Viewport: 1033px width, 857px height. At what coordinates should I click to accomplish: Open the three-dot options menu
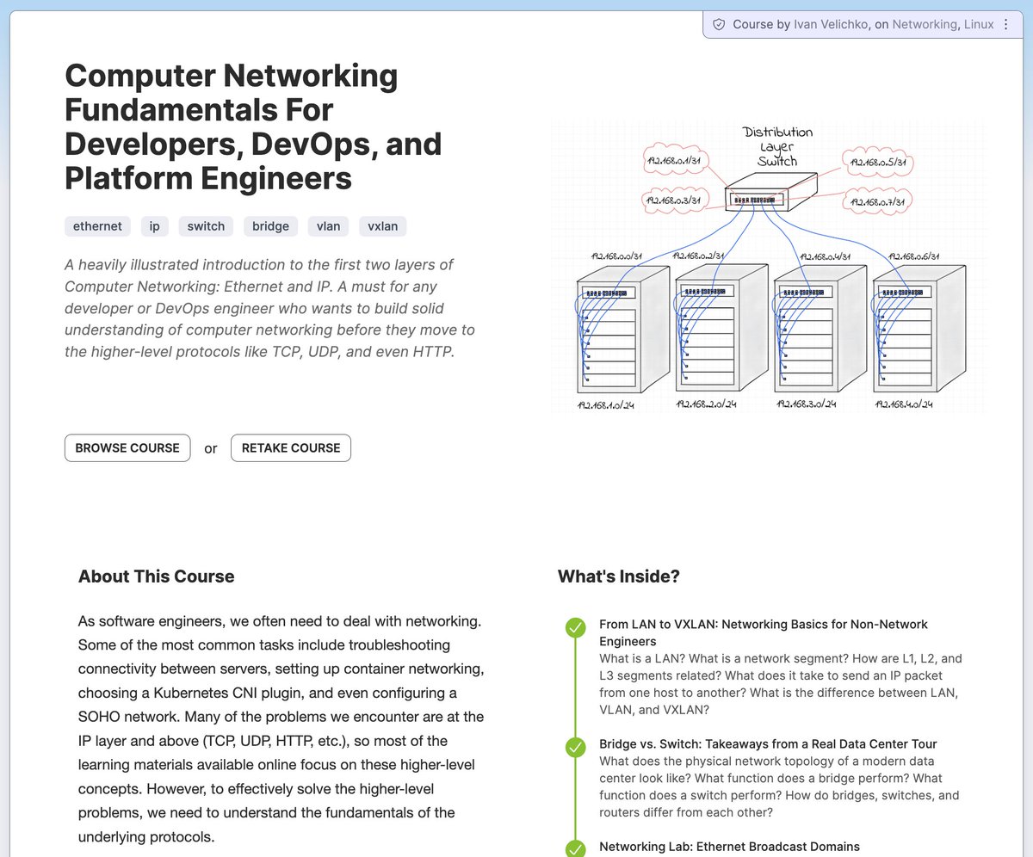tap(1005, 25)
